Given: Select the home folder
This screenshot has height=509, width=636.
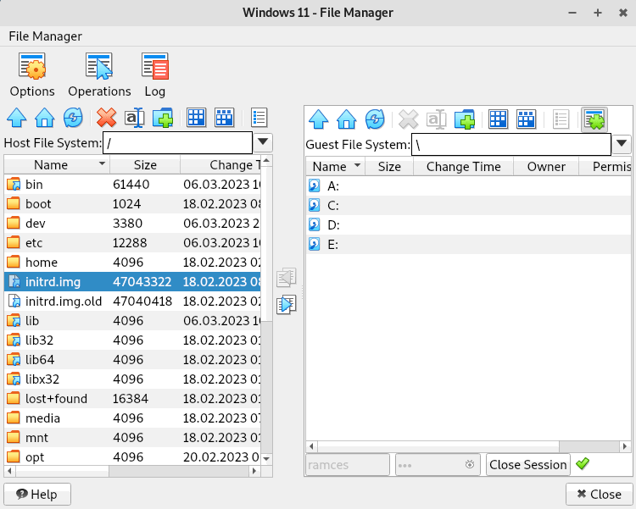Looking at the screenshot, I should [x=132, y=263].
